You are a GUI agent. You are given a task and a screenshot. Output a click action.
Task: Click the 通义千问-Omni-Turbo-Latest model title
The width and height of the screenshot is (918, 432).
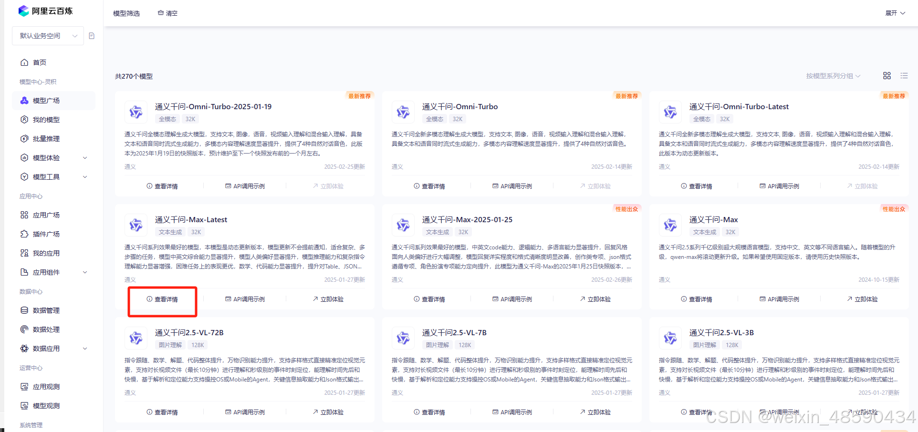point(739,107)
